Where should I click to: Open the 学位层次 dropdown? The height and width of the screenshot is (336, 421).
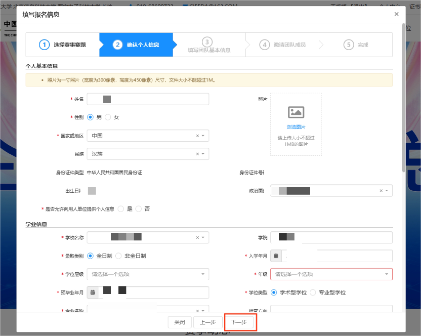tap(148, 274)
